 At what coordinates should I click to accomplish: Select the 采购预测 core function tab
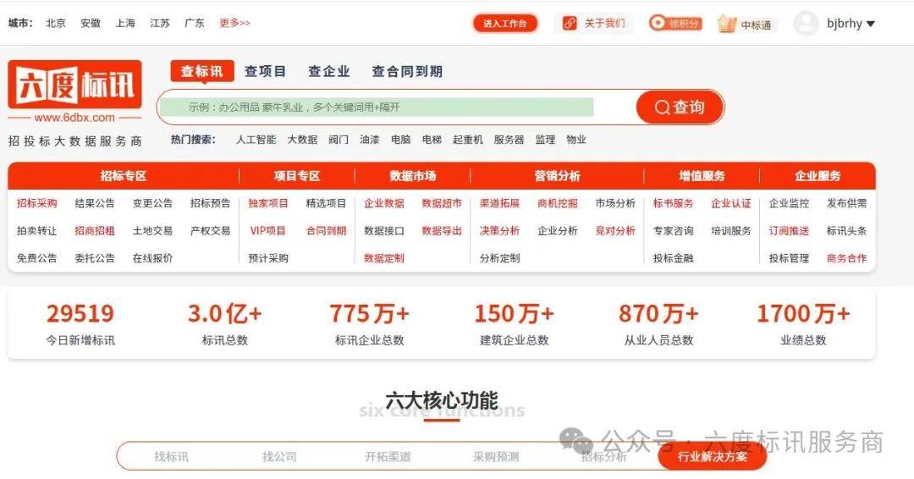click(496, 456)
